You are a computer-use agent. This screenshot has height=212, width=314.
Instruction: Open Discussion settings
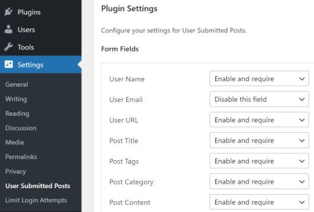tap(21, 128)
